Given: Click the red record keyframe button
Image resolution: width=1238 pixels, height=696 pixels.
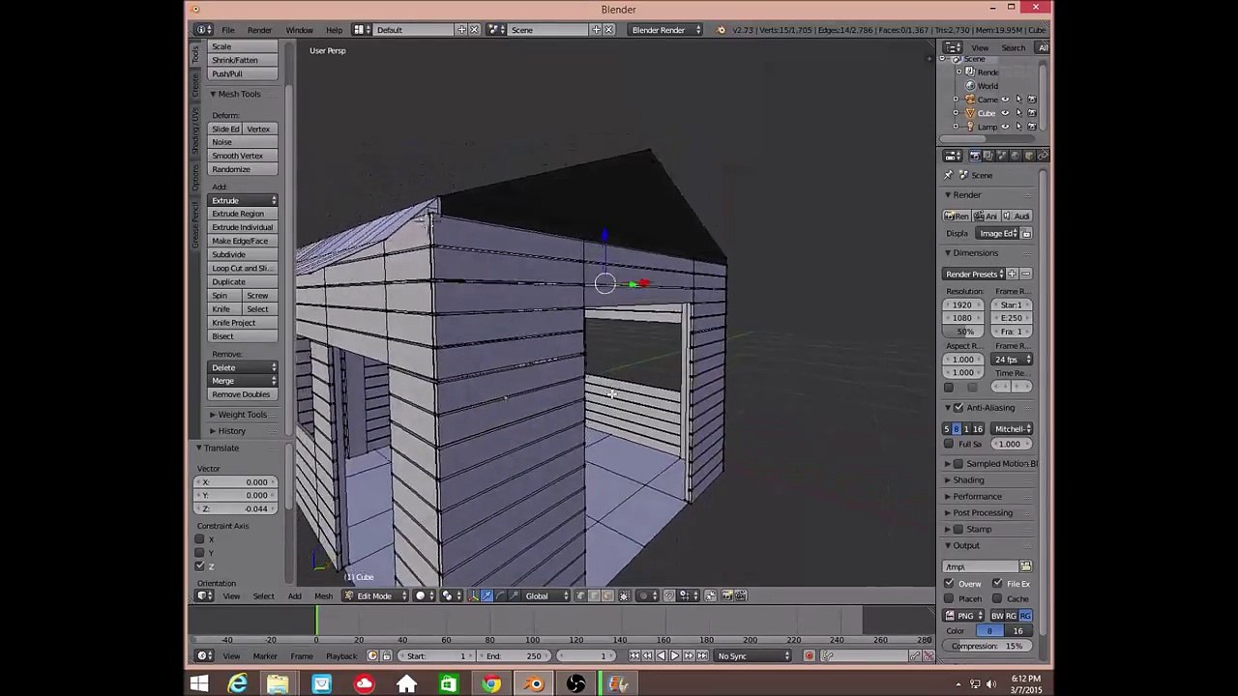Looking at the screenshot, I should pos(810,656).
